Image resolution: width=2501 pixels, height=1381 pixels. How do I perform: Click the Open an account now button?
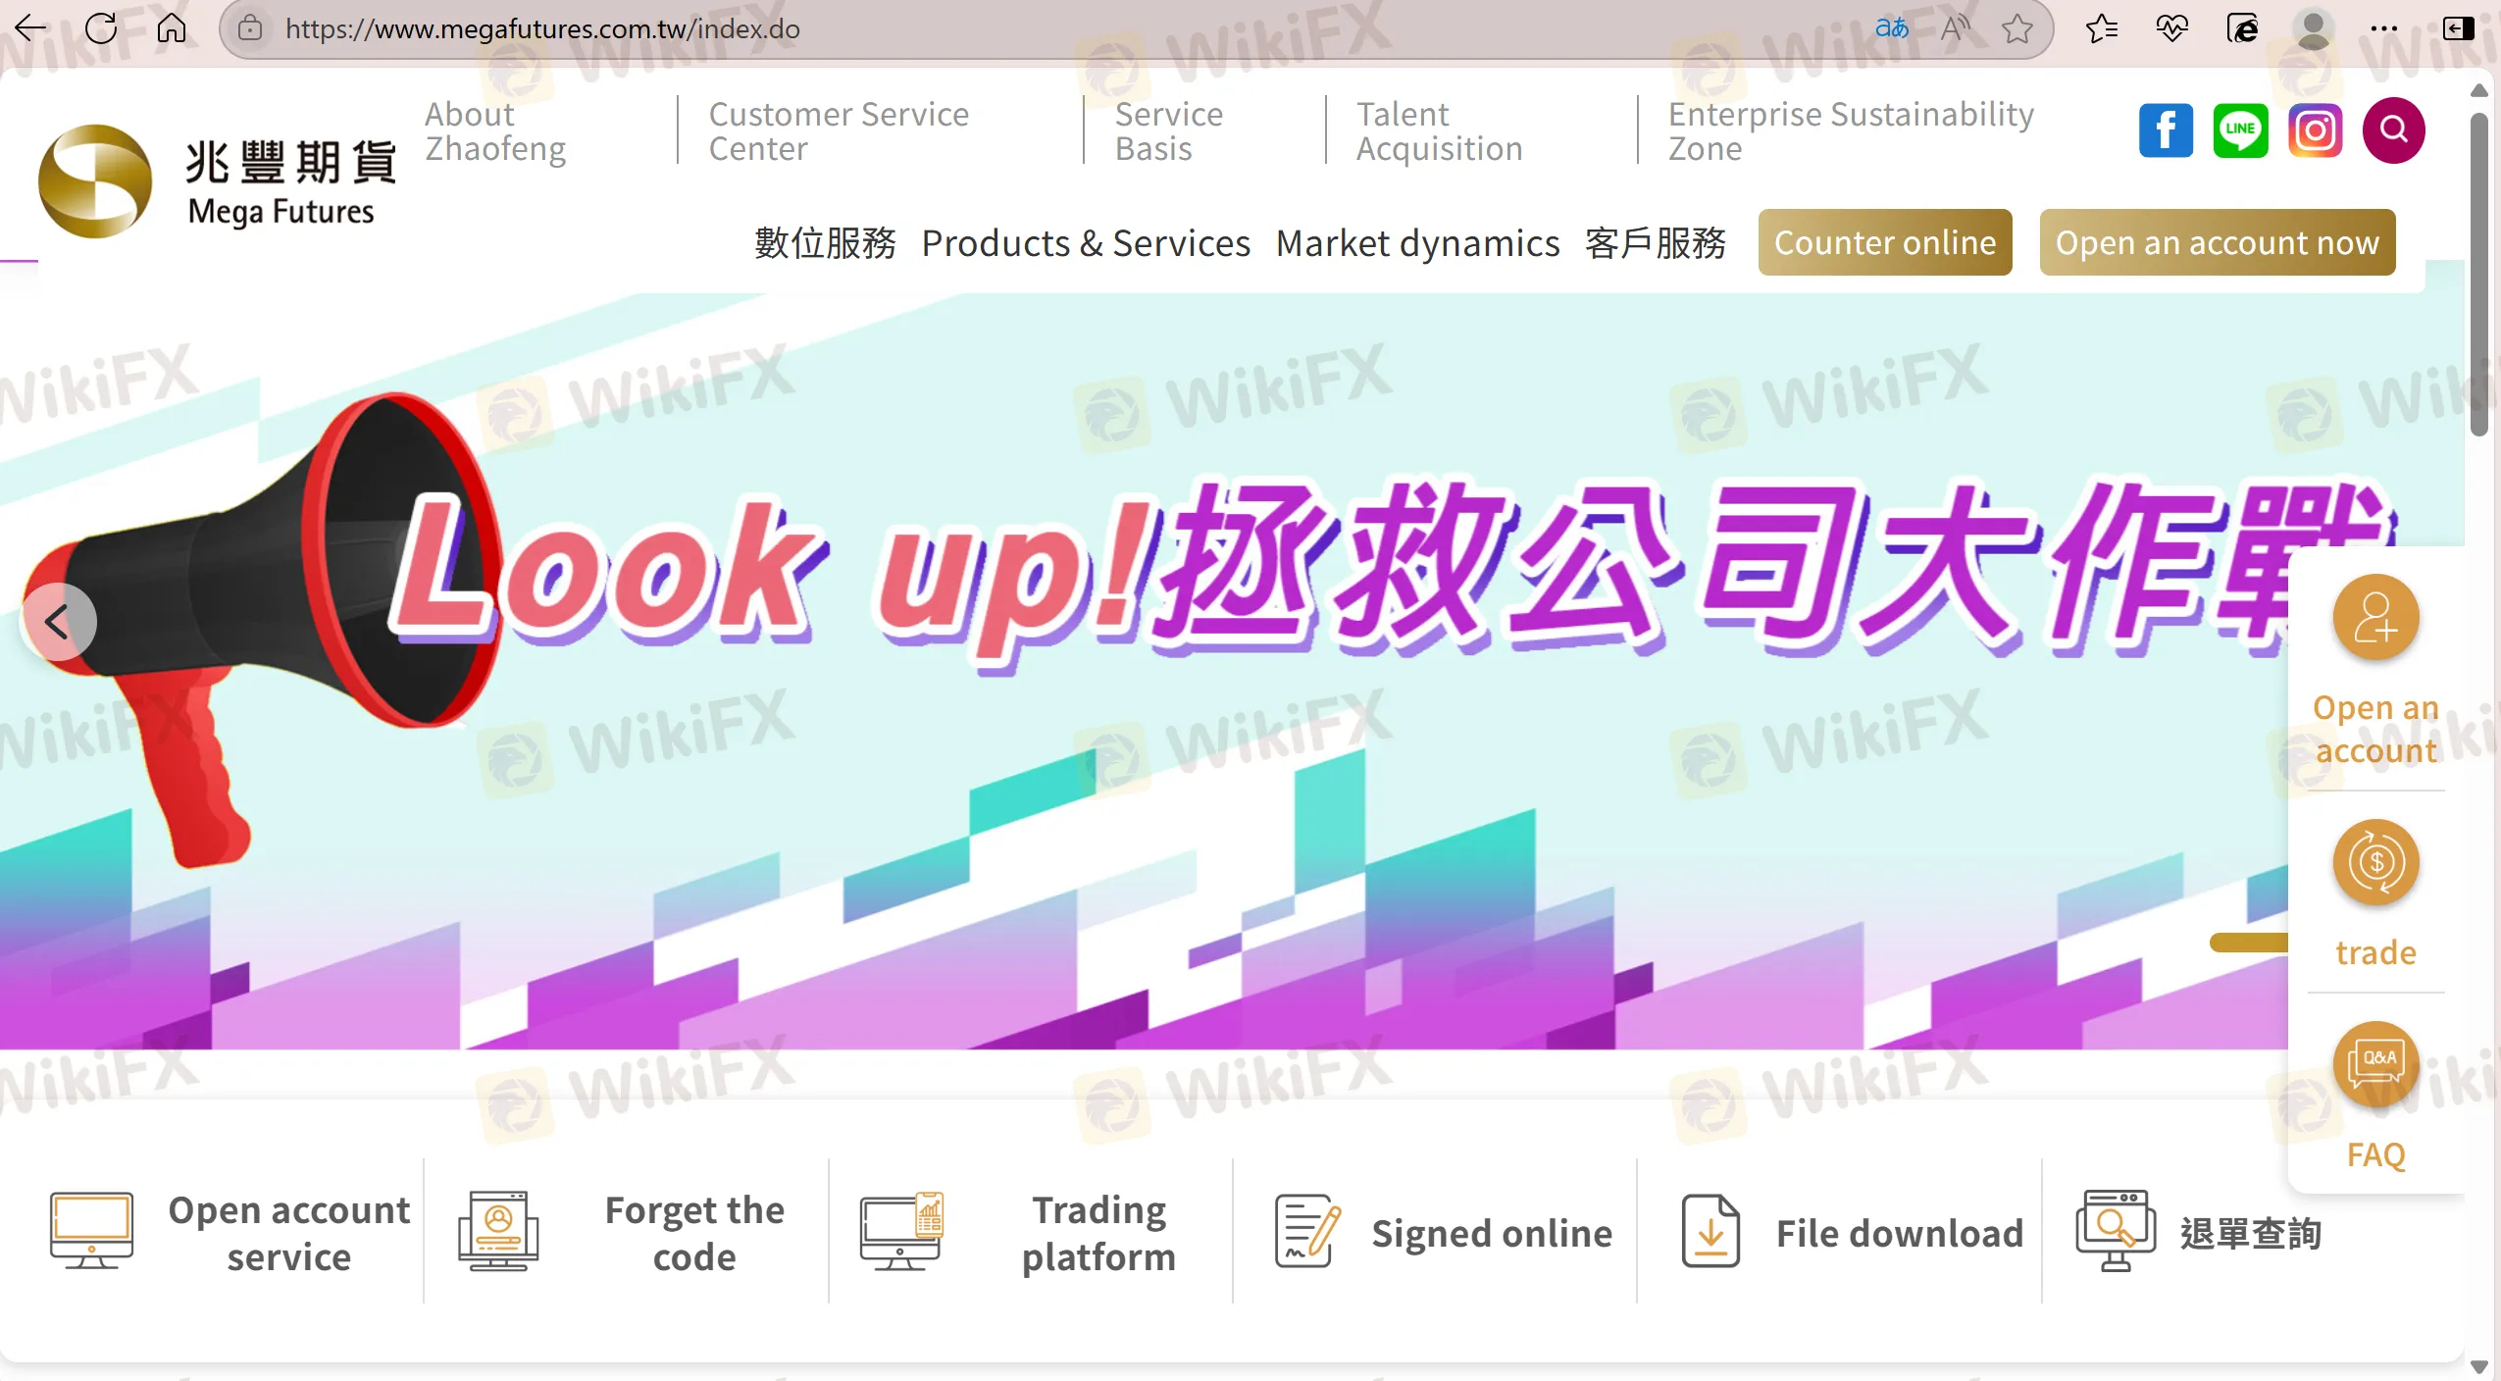tap(2217, 242)
